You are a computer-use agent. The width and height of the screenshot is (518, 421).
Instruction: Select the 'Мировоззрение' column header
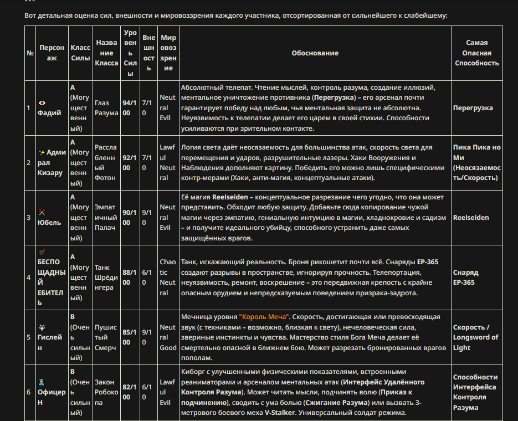click(168, 53)
